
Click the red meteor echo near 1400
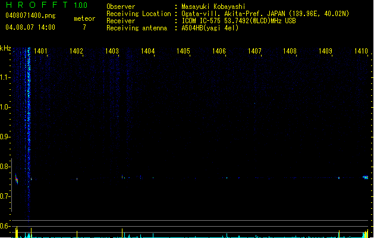click(x=17, y=179)
